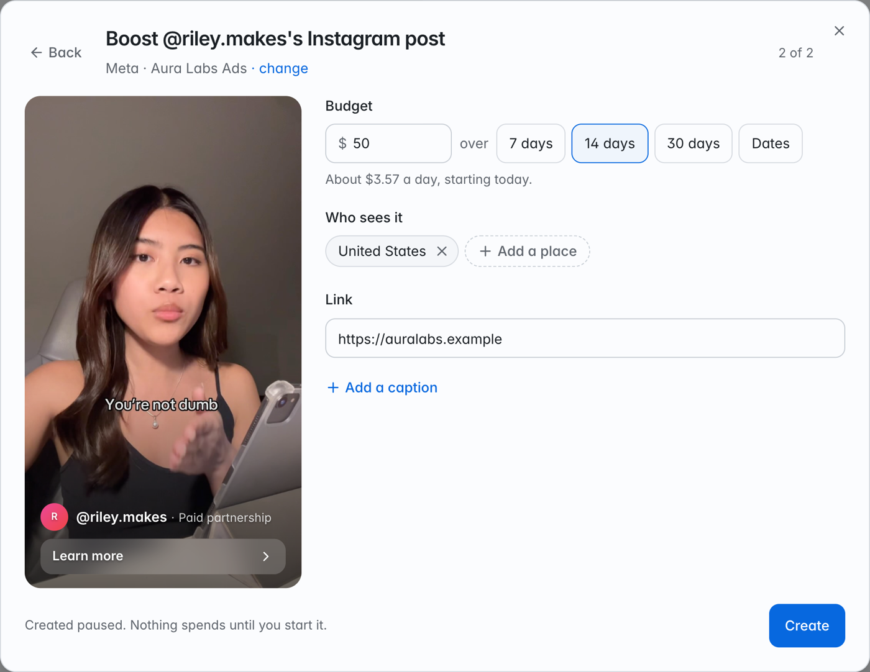Click the change ad account link
Viewport: 870px width, 672px height.
[x=283, y=68]
